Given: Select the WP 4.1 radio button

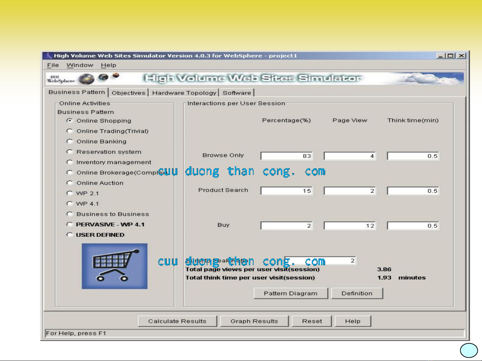Looking at the screenshot, I should [x=70, y=203].
